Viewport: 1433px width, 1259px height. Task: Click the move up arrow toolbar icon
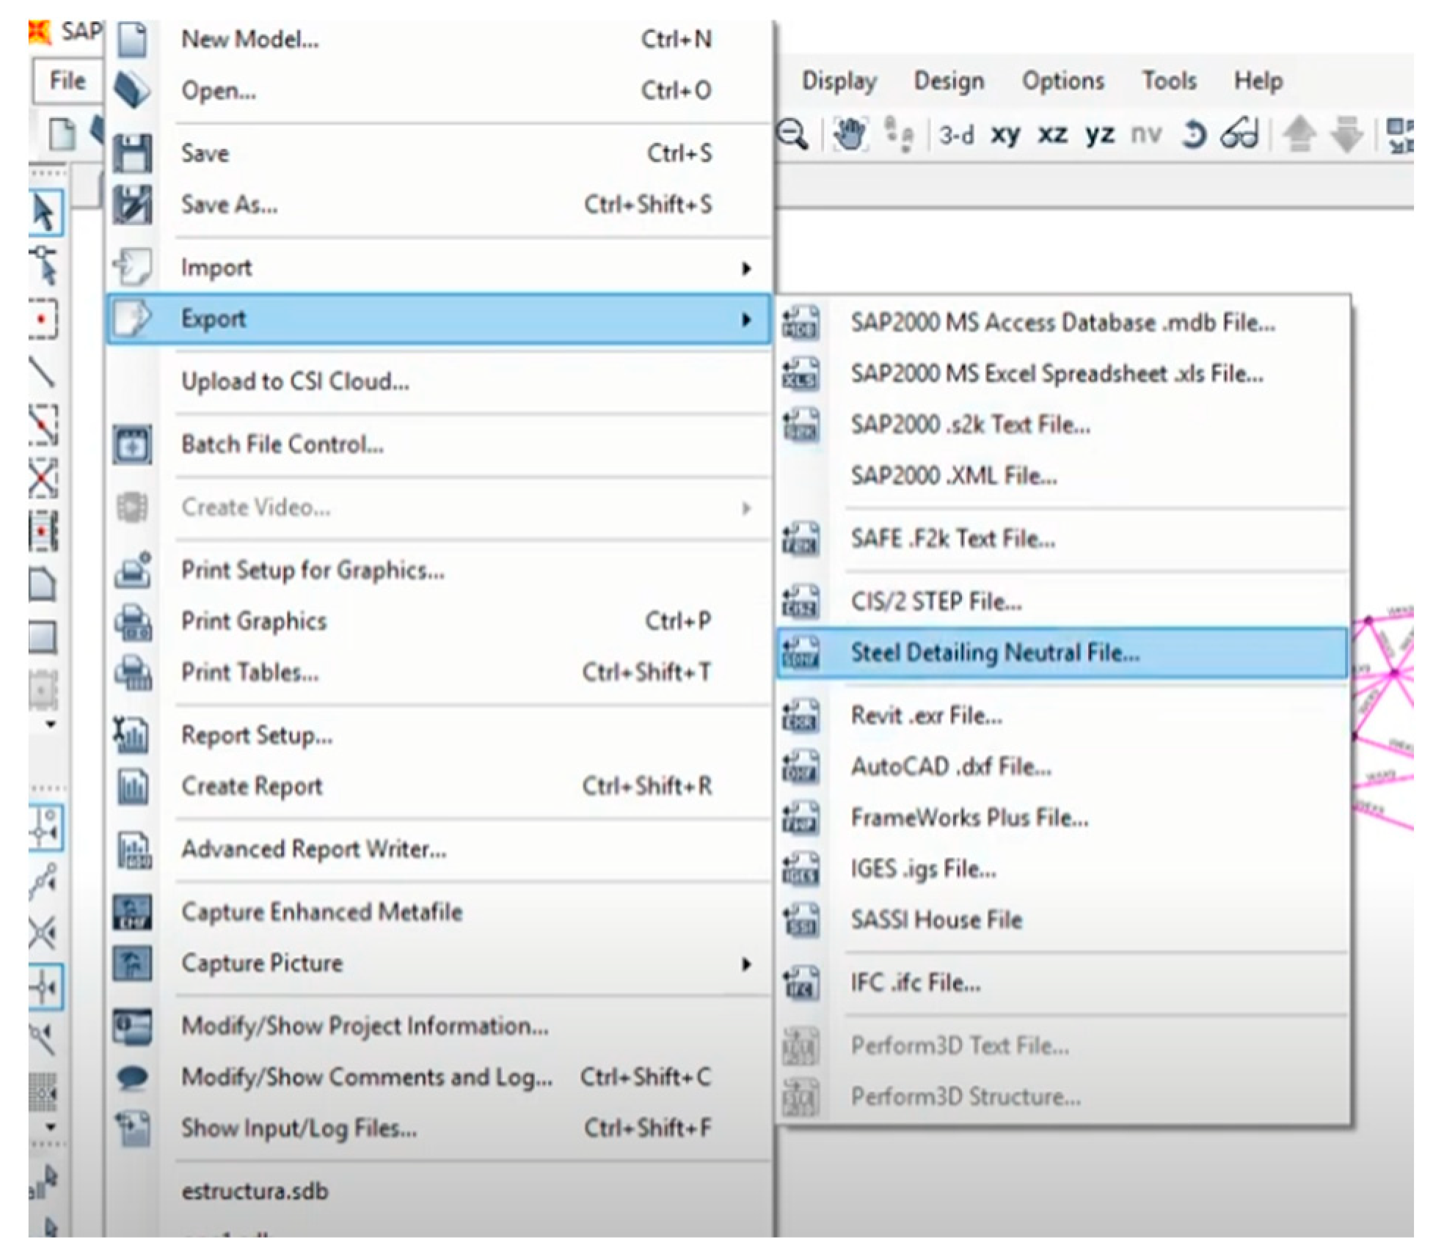[1299, 135]
